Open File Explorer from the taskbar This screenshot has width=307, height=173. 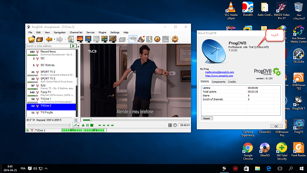pyautogui.click(x=257, y=168)
